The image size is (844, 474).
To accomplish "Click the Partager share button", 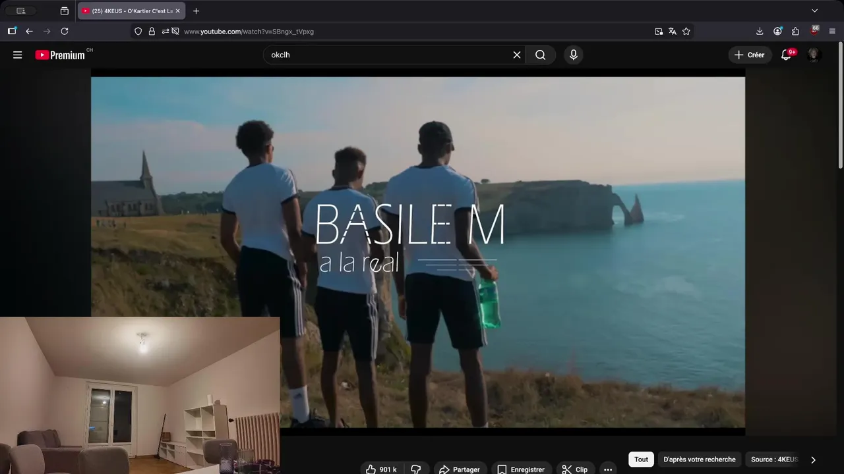I will coord(460,469).
